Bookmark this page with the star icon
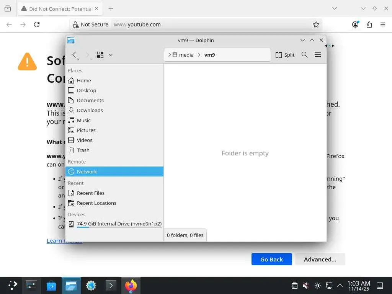The width and height of the screenshot is (392, 294). [316, 24]
